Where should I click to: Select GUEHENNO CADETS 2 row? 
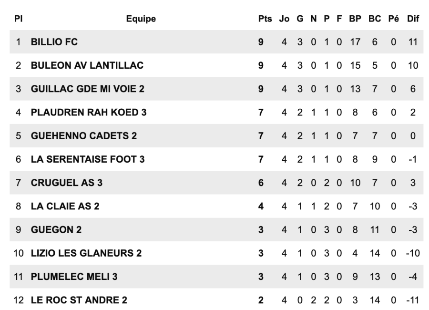click(84, 136)
